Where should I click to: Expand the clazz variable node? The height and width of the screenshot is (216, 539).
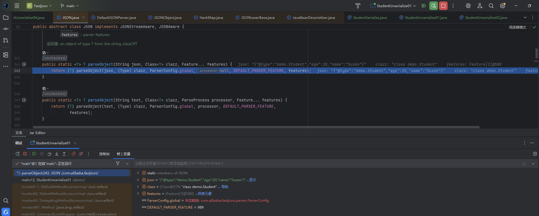(138, 187)
